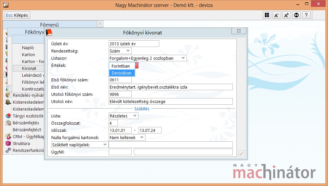
Task: Select the plain Karton menu item
Action: pyautogui.click(x=29, y=54)
